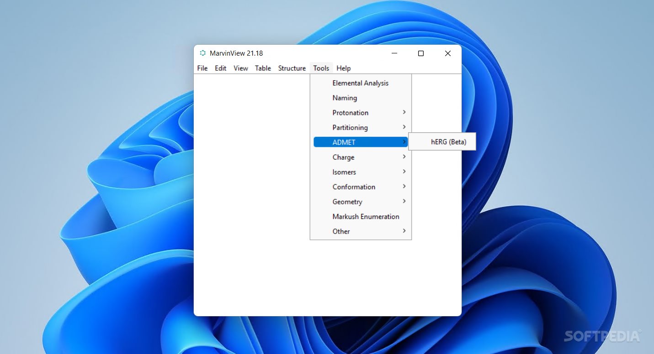The width and height of the screenshot is (654, 354).
Task: Expand the Partitioning submenu
Action: [361, 127]
